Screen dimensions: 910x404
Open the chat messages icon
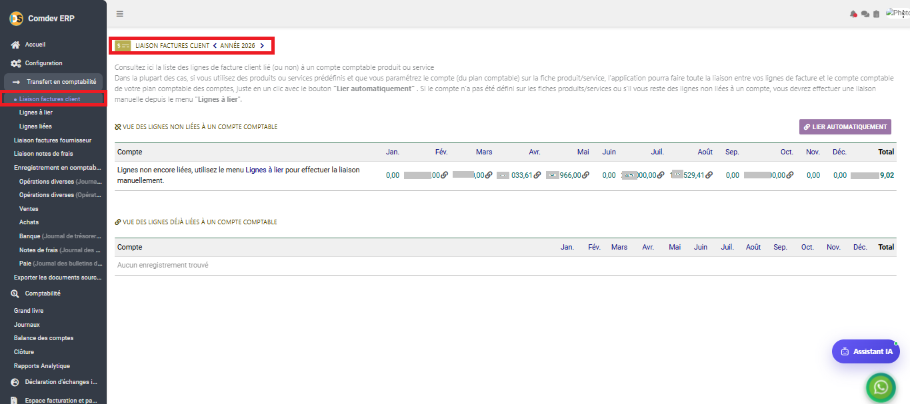(865, 14)
